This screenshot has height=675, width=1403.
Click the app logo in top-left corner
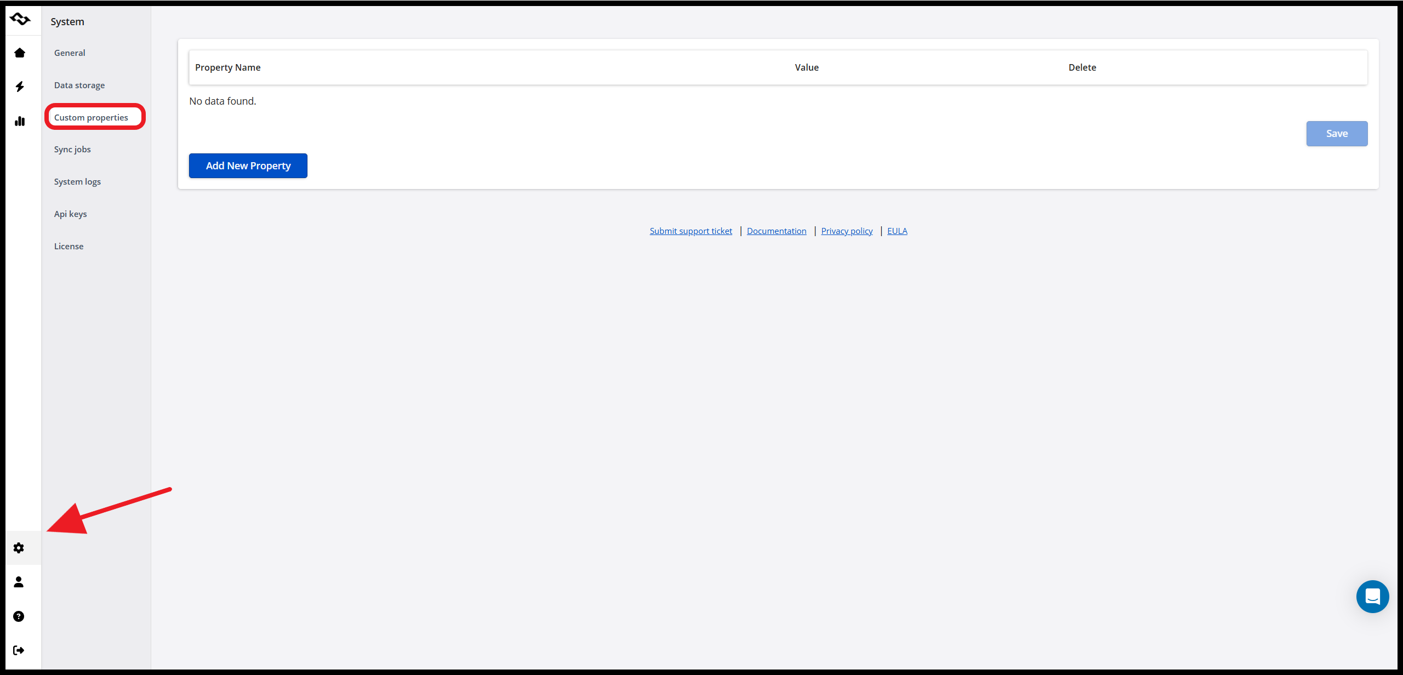pos(20,20)
